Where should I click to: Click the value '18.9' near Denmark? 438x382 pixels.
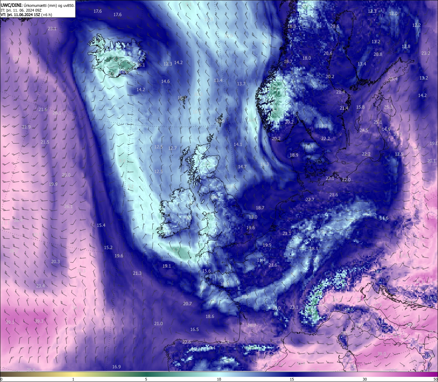294,155
